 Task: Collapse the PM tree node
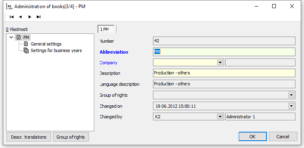[x=11, y=37]
